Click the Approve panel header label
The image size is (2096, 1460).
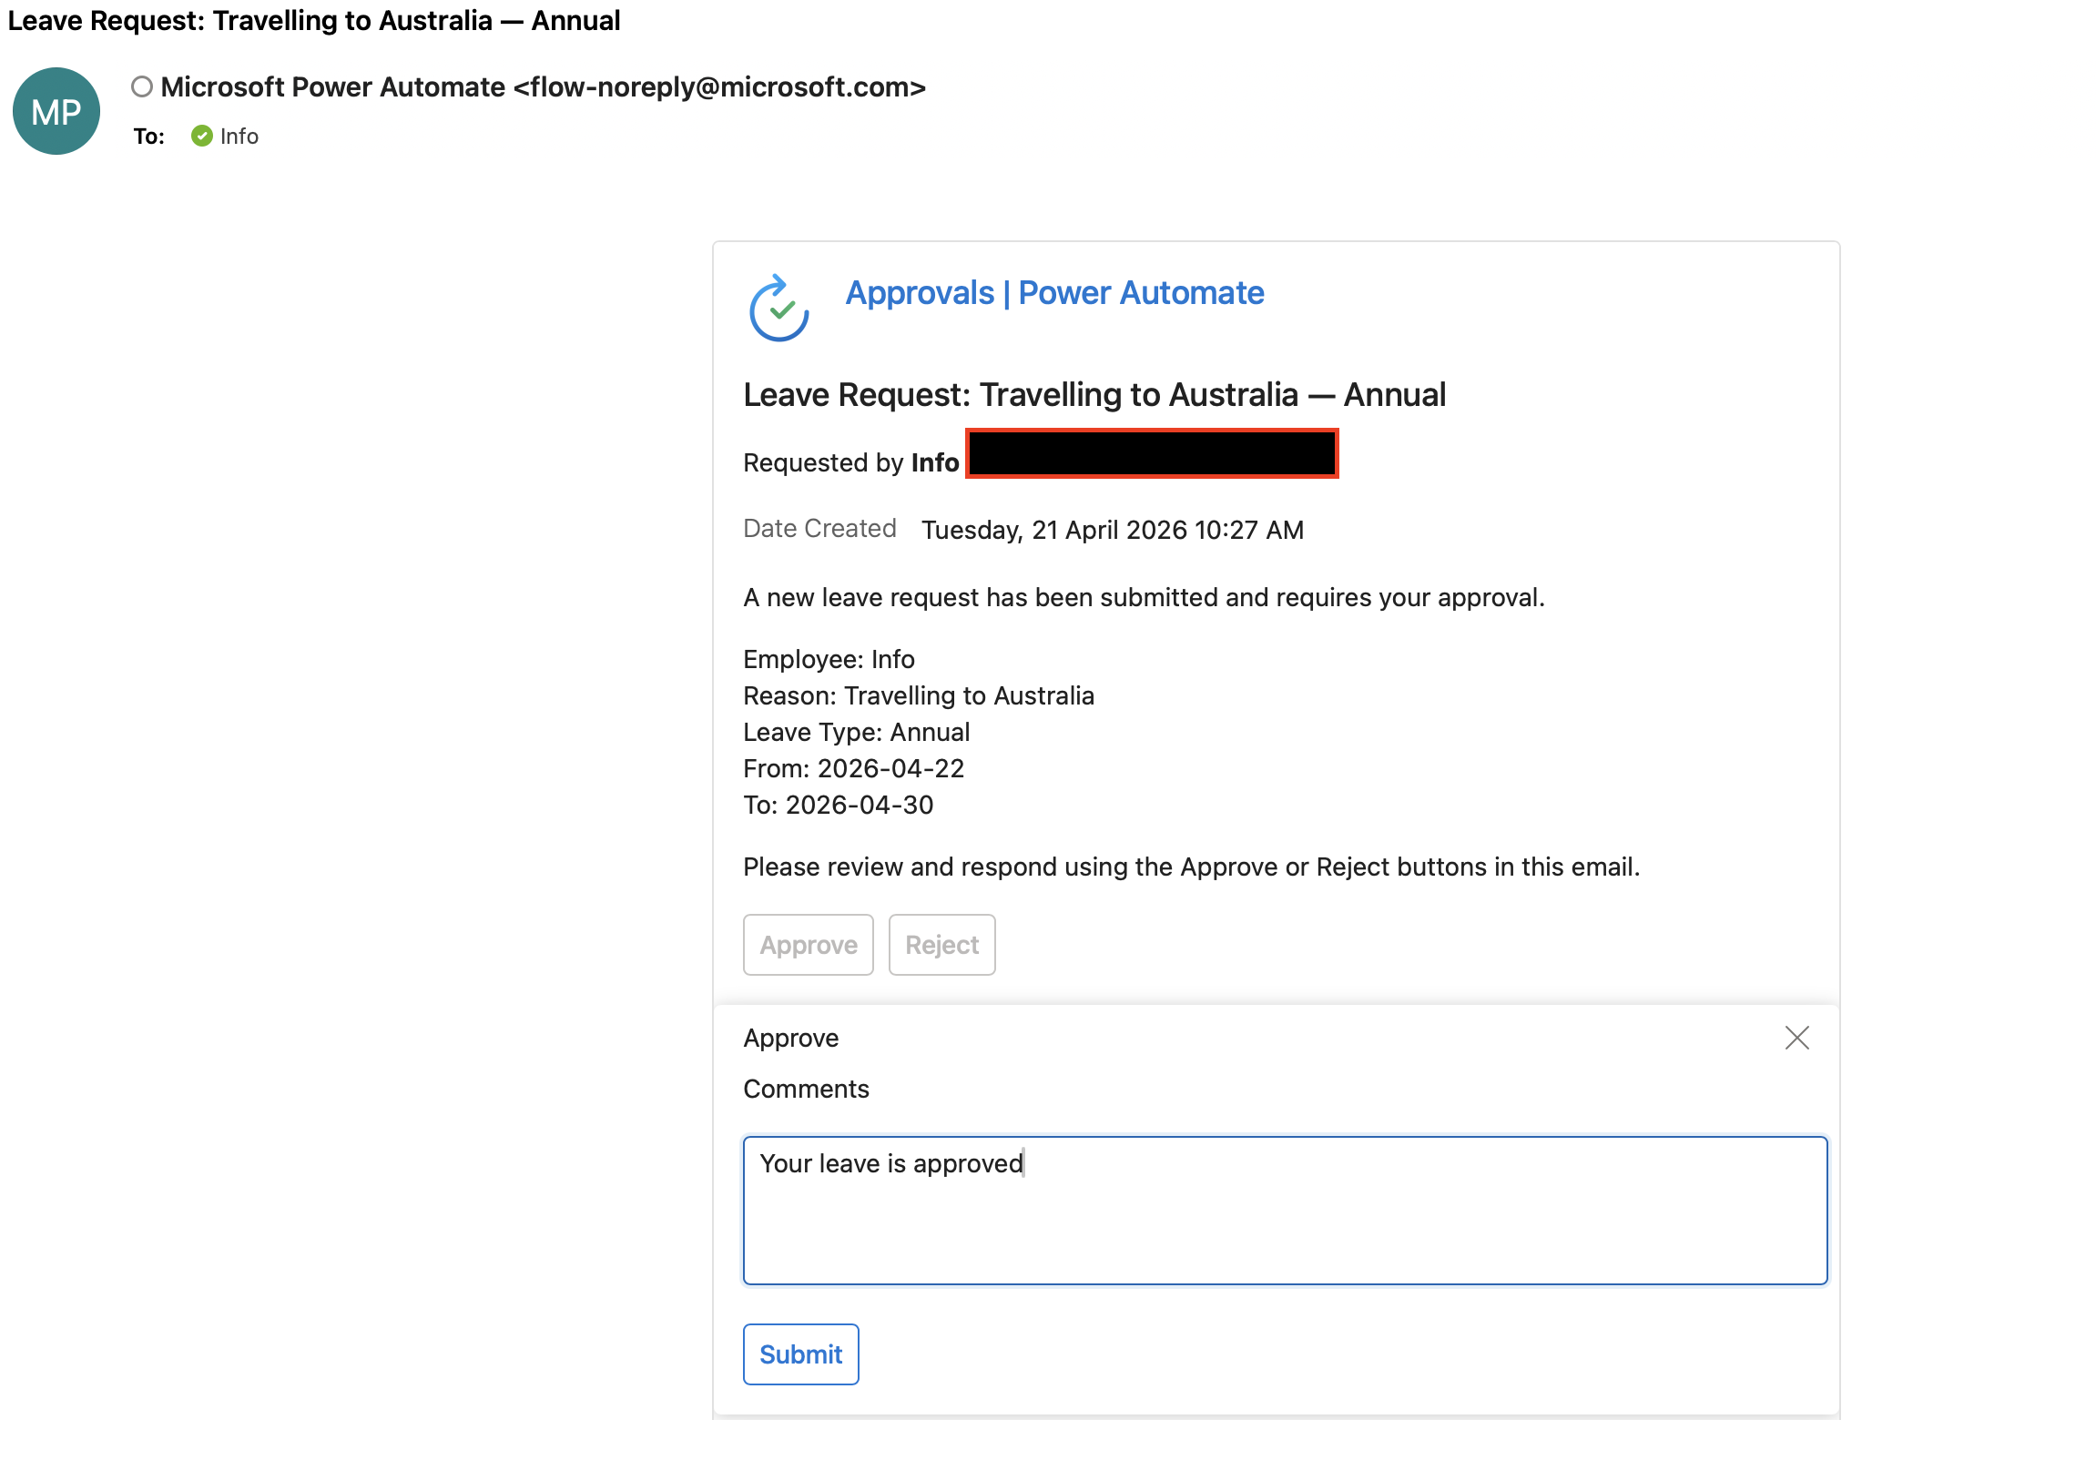(790, 1038)
